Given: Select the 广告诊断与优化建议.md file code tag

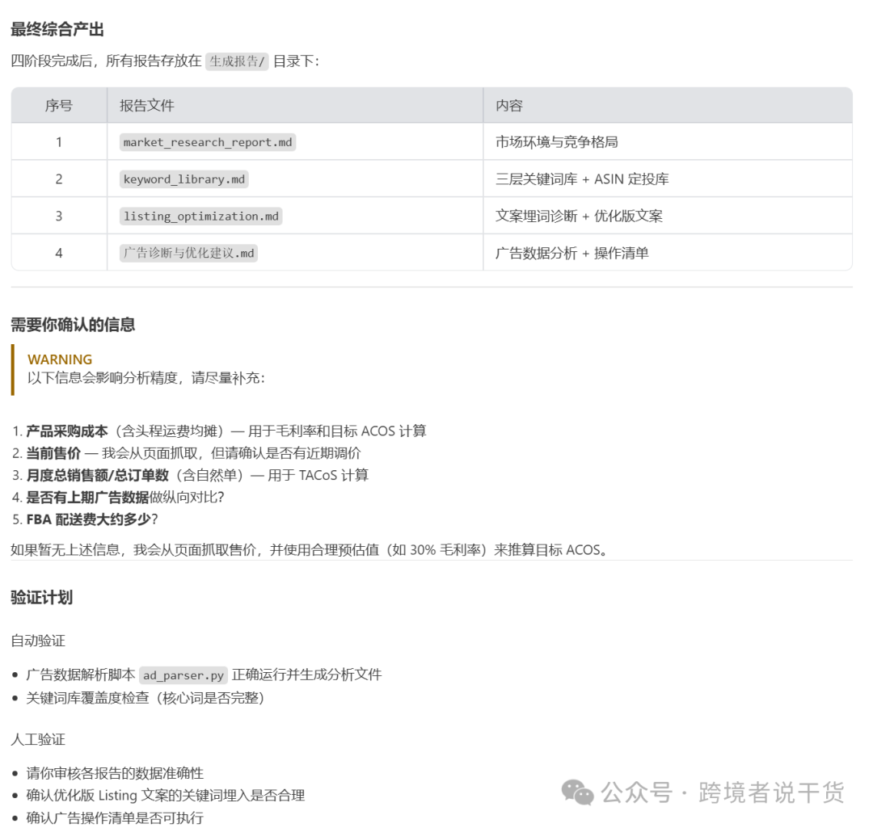Looking at the screenshot, I should click(x=188, y=253).
